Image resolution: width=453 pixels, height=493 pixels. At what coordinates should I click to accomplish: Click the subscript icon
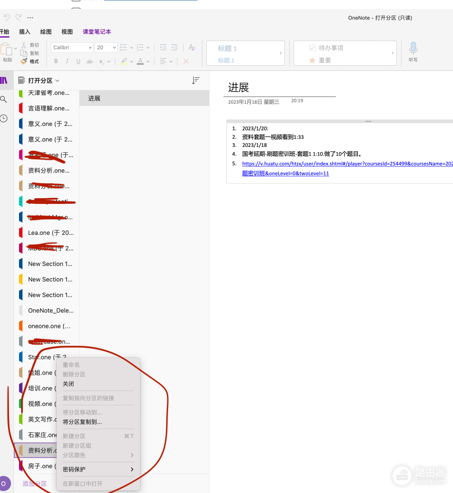(101, 61)
